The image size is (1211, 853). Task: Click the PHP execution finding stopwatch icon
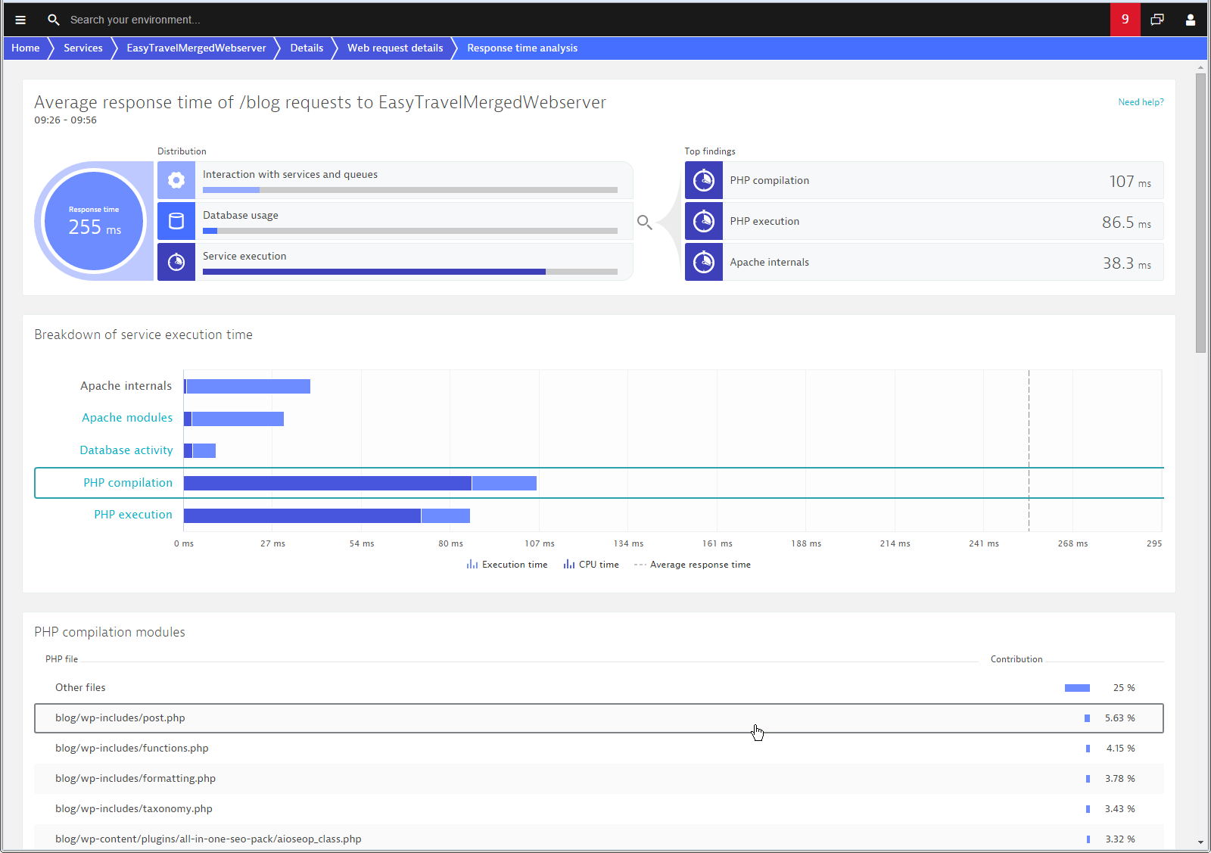pos(704,221)
